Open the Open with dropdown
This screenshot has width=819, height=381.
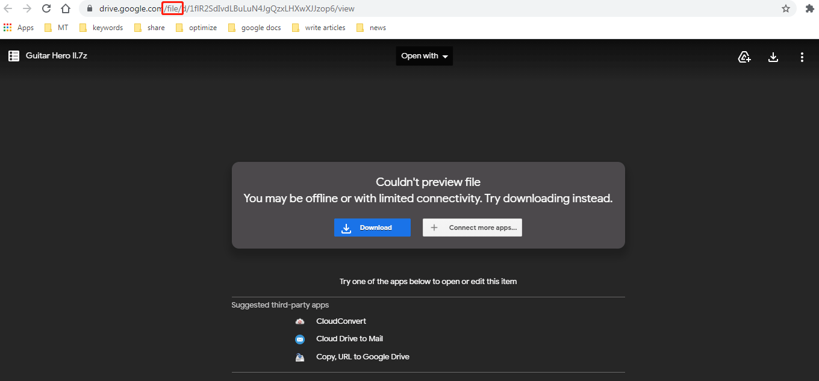[x=424, y=55]
